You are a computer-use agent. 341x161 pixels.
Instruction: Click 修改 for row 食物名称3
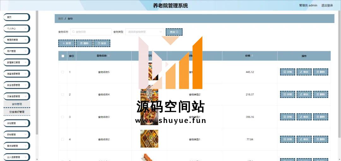[304, 117]
